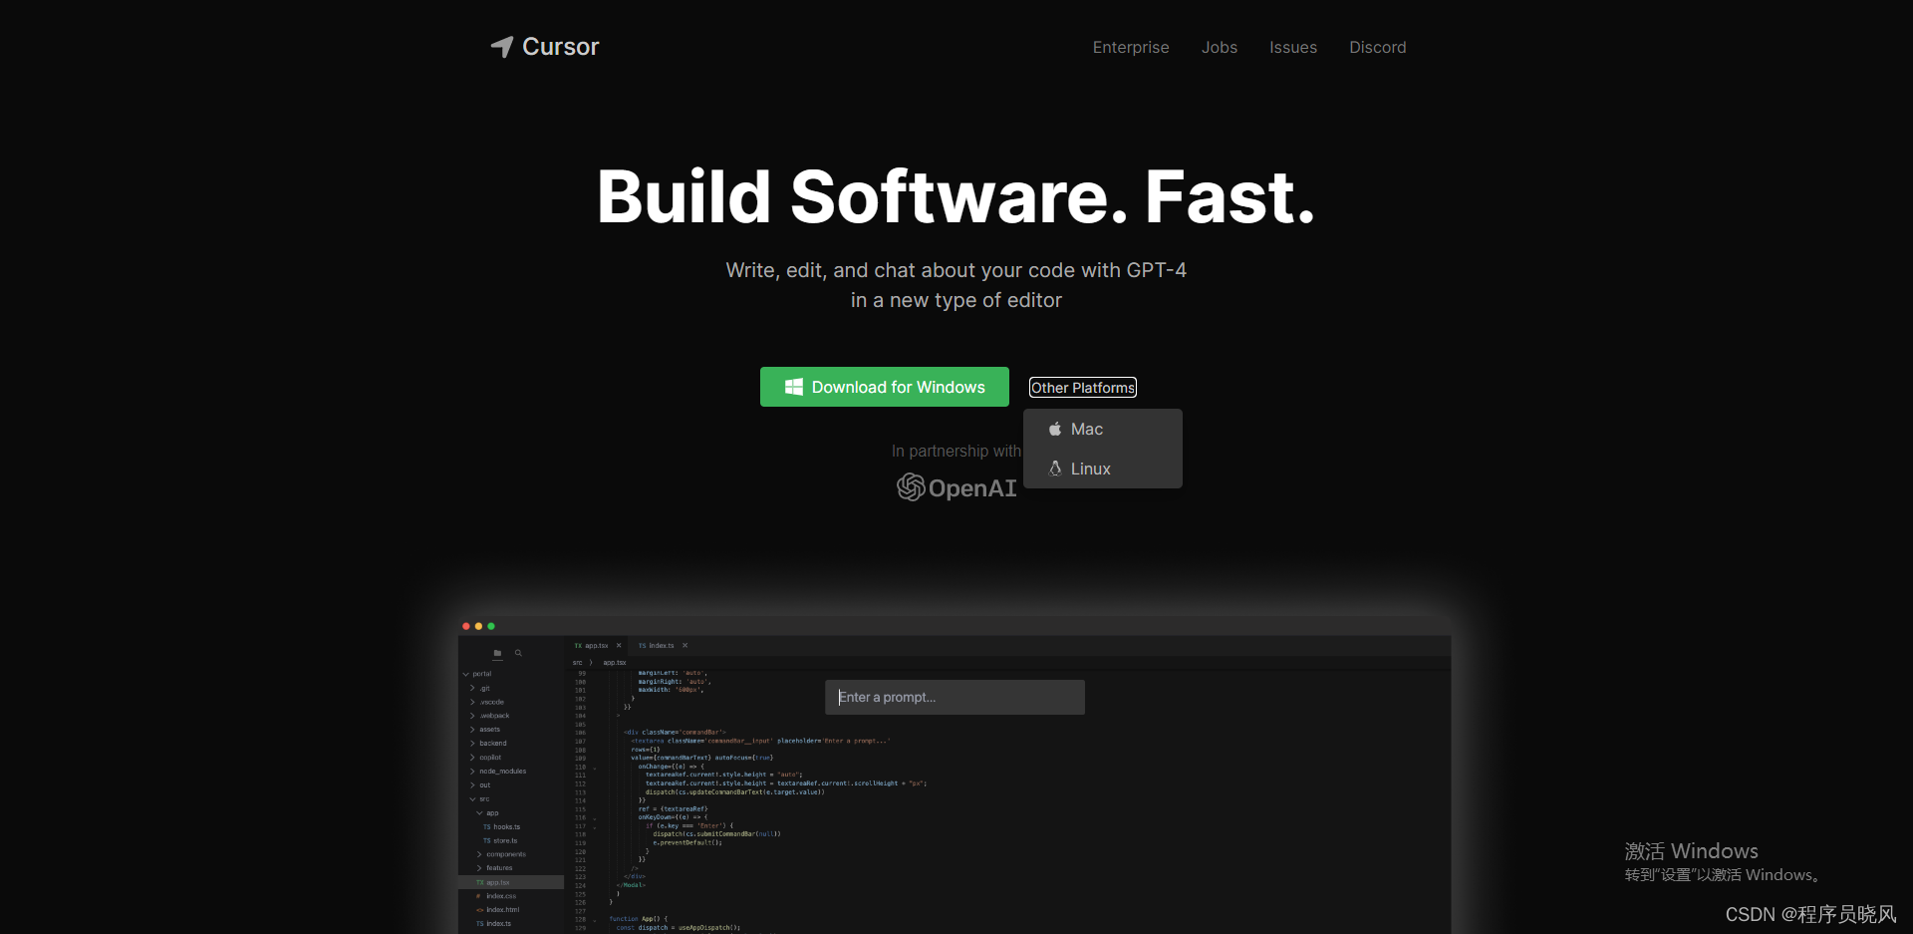1913x934 pixels.
Task: Close the index.ts tab in preview
Action: (685, 646)
